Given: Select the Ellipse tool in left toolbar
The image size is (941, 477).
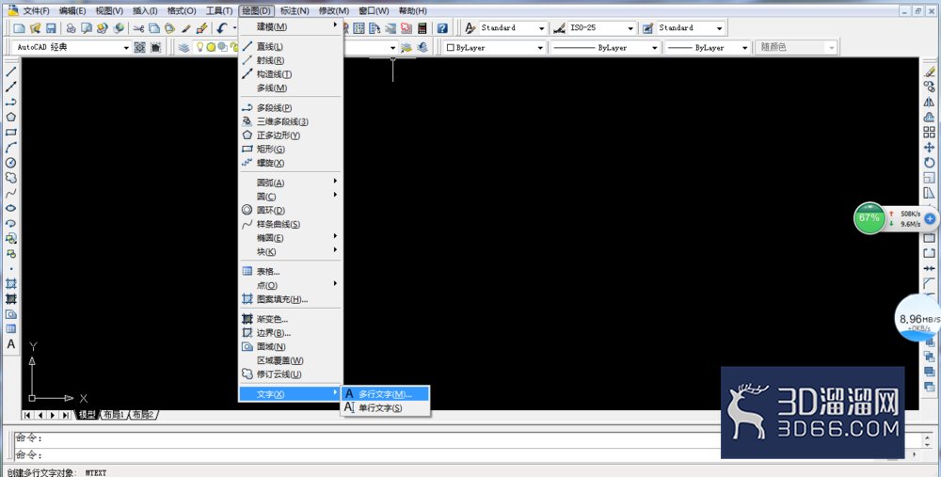Looking at the screenshot, I should pos(10,208).
